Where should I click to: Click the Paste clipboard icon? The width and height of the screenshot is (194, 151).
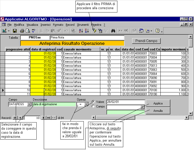click(x=53, y=31)
